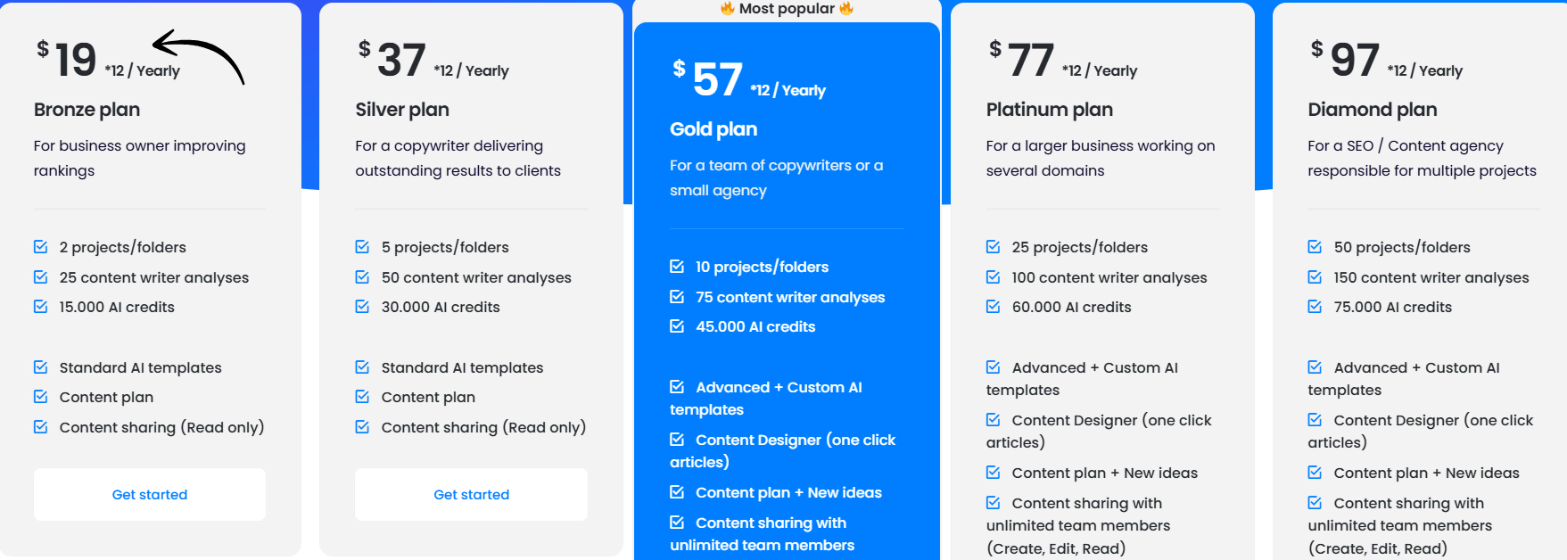Click the check icon beside 25 projects/folders
The width and height of the screenshot is (1567, 560).
[994, 247]
